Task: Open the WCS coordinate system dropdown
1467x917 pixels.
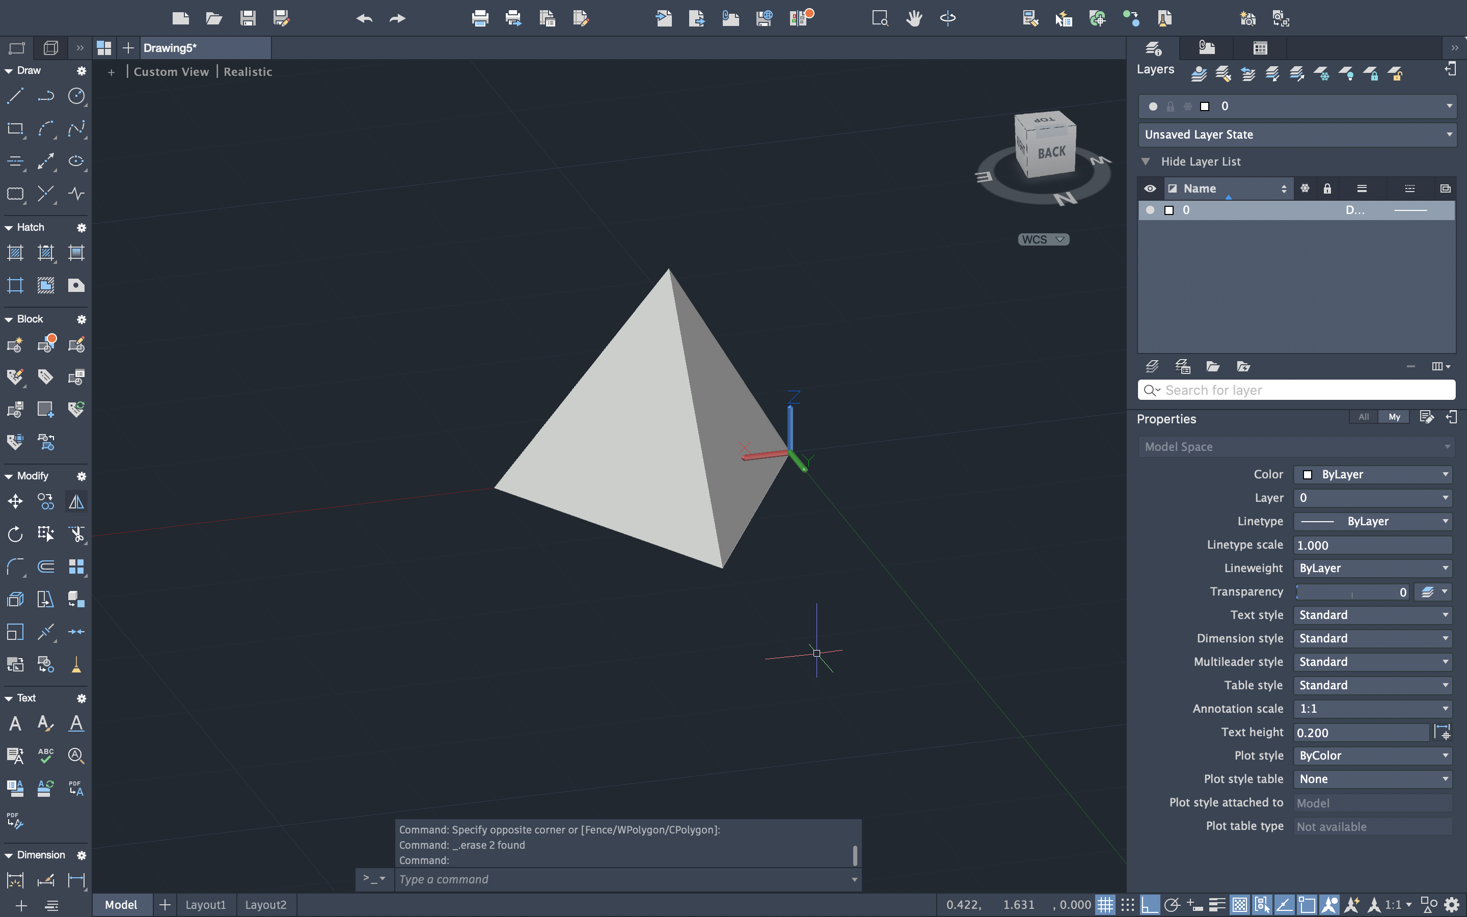Action: click(1043, 239)
